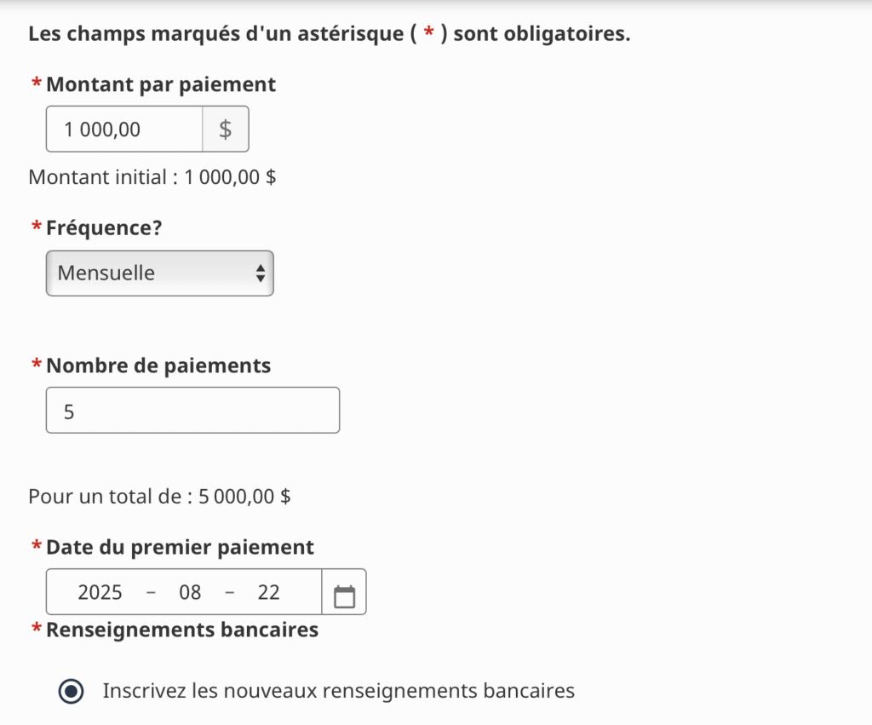Click the up-down arrows on the Mensuelle select
This screenshot has width=872, height=725.
click(261, 273)
